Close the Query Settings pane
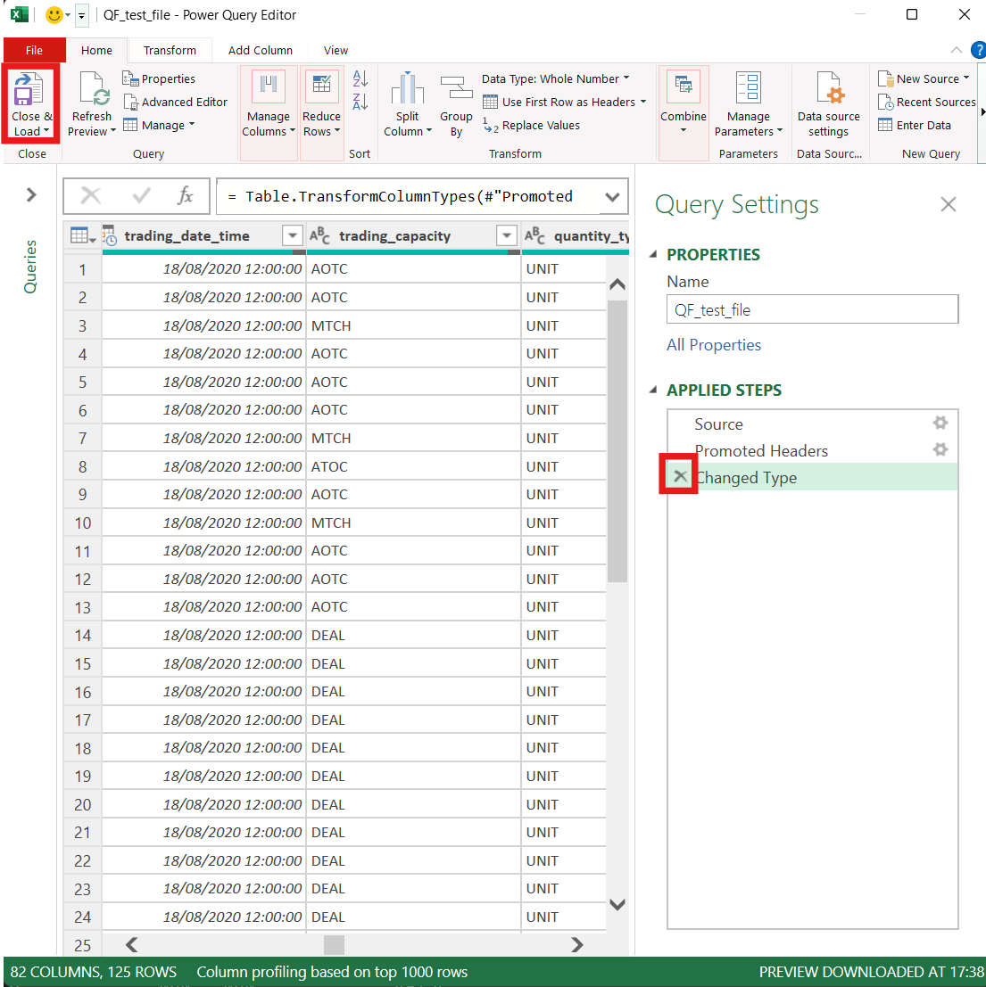The height and width of the screenshot is (987, 986). [949, 204]
